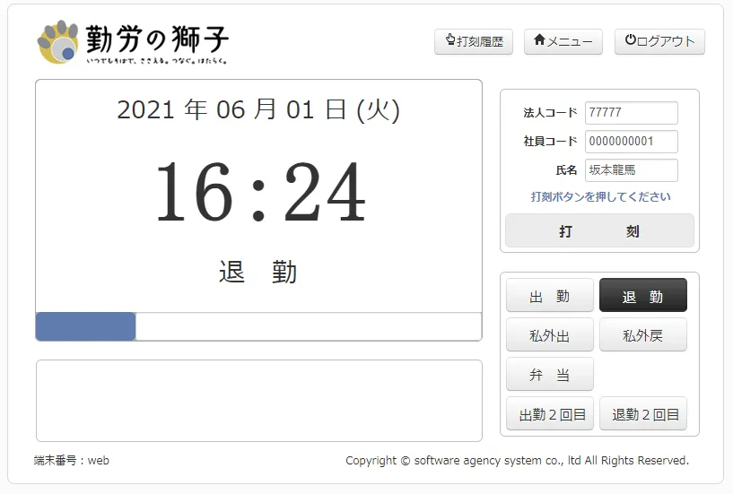
Task: Click the empty message box below clock
Action: coord(258,401)
